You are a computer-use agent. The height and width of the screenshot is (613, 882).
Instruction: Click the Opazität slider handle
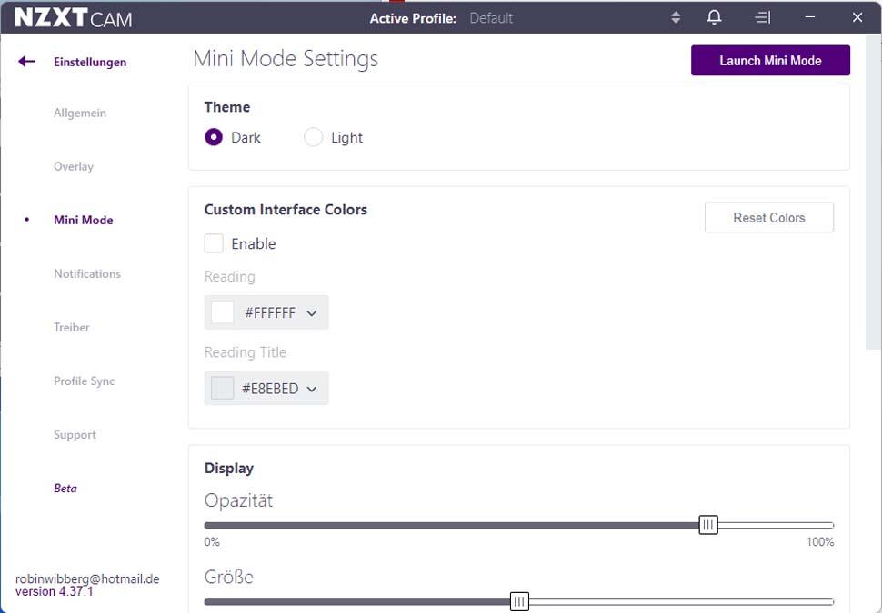pyautogui.click(x=708, y=525)
